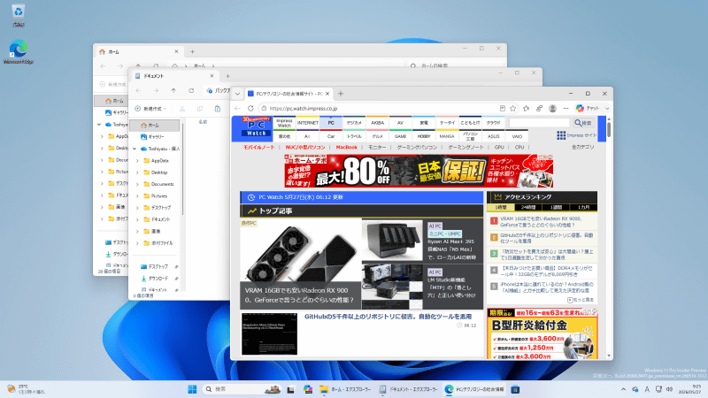
Task: Add this page to favorites (star)
Action: pyautogui.click(x=513, y=108)
